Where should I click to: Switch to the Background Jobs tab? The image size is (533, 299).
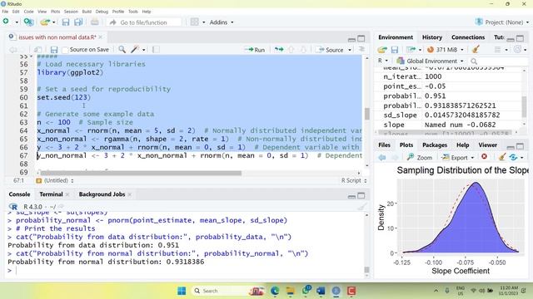(102, 194)
